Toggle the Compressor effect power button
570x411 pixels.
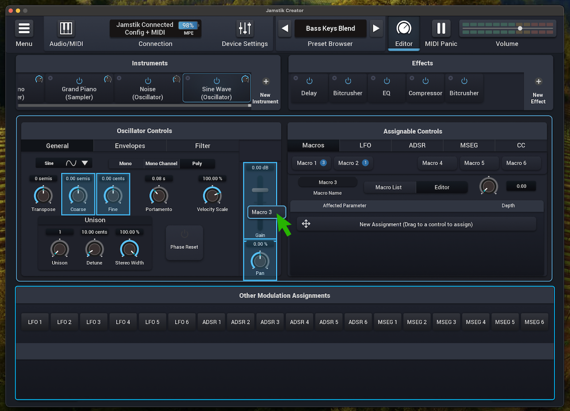(426, 81)
